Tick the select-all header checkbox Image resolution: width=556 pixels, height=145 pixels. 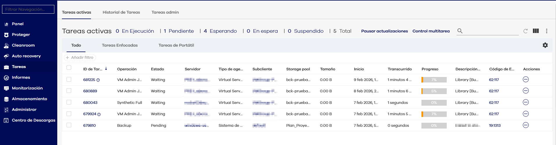[x=69, y=67]
